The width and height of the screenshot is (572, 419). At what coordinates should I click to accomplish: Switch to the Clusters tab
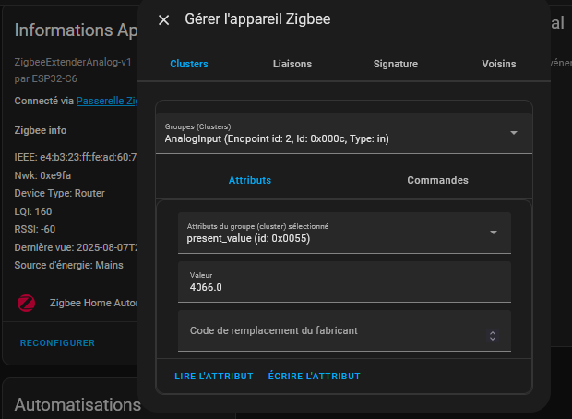189,64
